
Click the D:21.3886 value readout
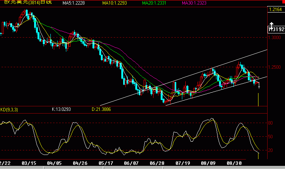(x=101, y=109)
